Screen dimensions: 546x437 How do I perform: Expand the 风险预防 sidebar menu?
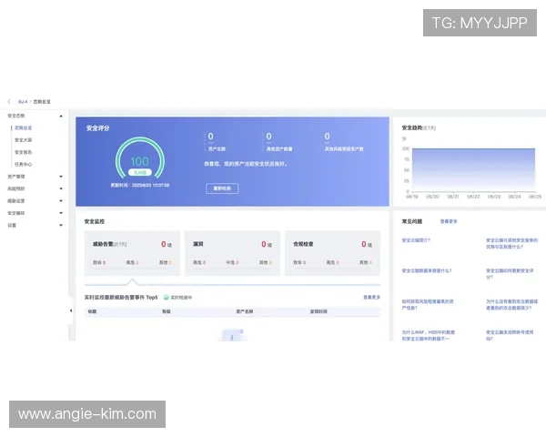(x=61, y=188)
